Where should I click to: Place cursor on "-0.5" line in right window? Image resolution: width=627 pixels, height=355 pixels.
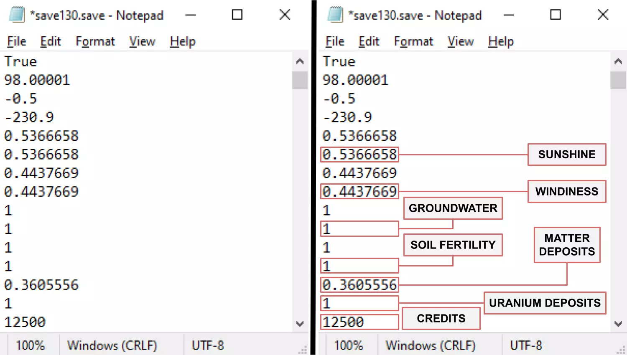coord(339,99)
